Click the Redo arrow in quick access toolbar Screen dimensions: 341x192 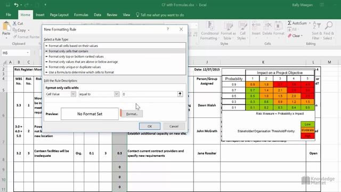tap(27, 5)
